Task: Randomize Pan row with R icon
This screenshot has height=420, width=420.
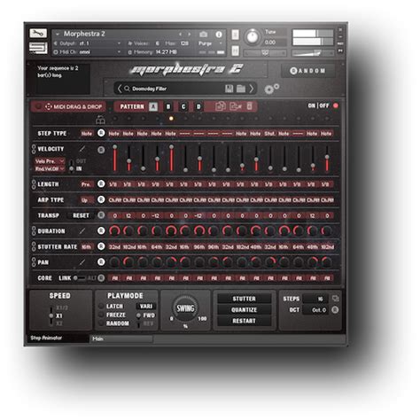Action: tap(101, 261)
